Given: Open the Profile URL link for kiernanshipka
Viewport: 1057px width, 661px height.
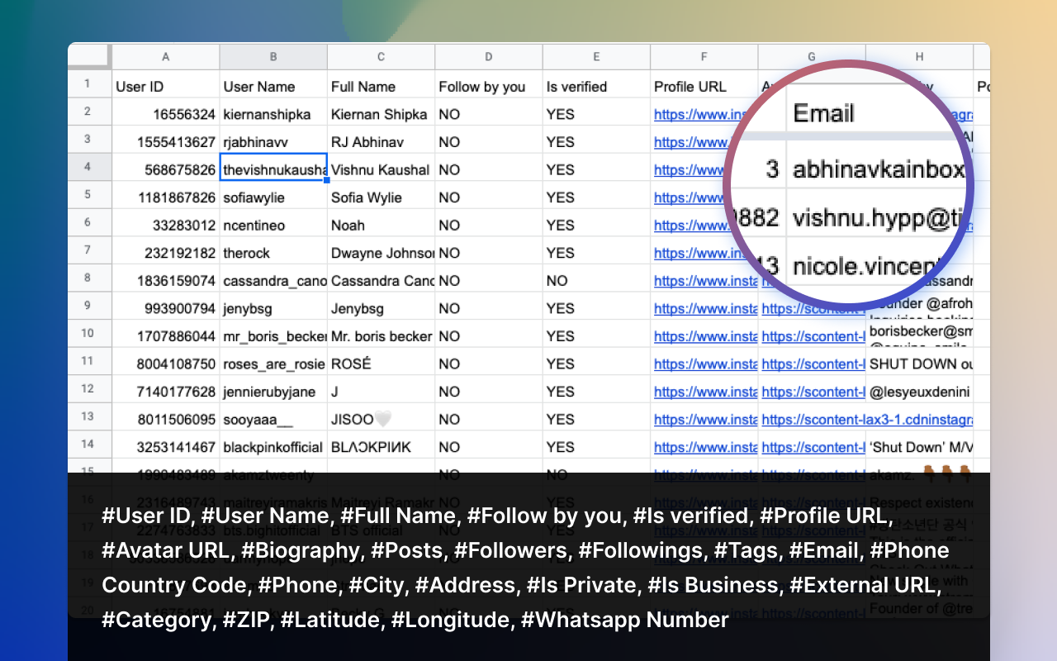Looking at the screenshot, I should 690,113.
